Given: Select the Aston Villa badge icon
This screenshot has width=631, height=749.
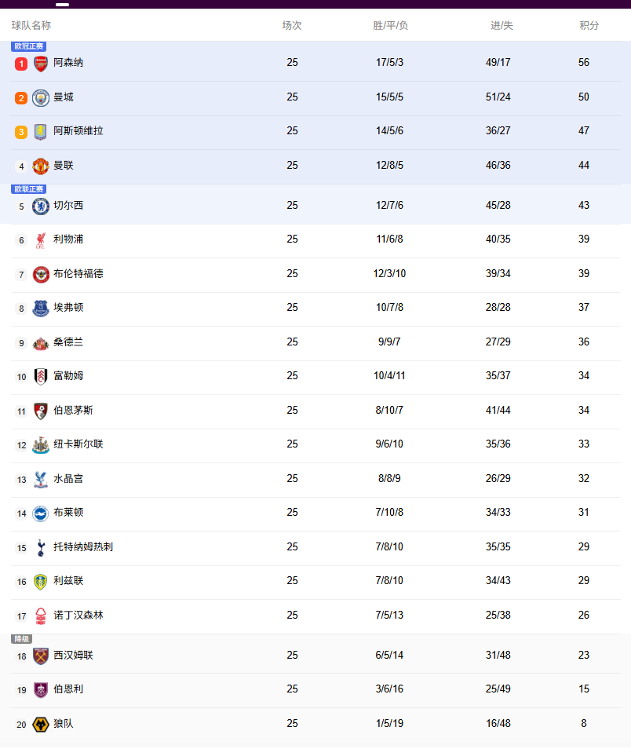Looking at the screenshot, I should tap(41, 132).
